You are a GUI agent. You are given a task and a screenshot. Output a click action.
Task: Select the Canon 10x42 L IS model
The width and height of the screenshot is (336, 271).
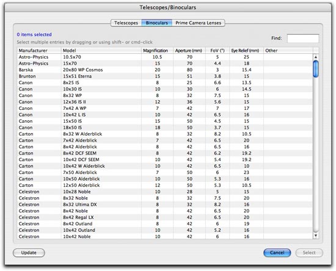[x=74, y=115]
